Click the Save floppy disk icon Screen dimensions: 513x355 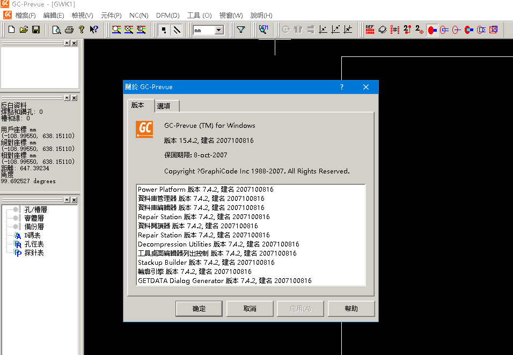(36, 30)
